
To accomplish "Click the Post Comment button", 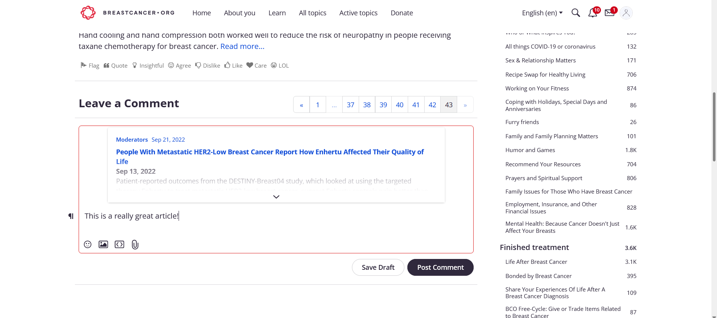I will (440, 267).
